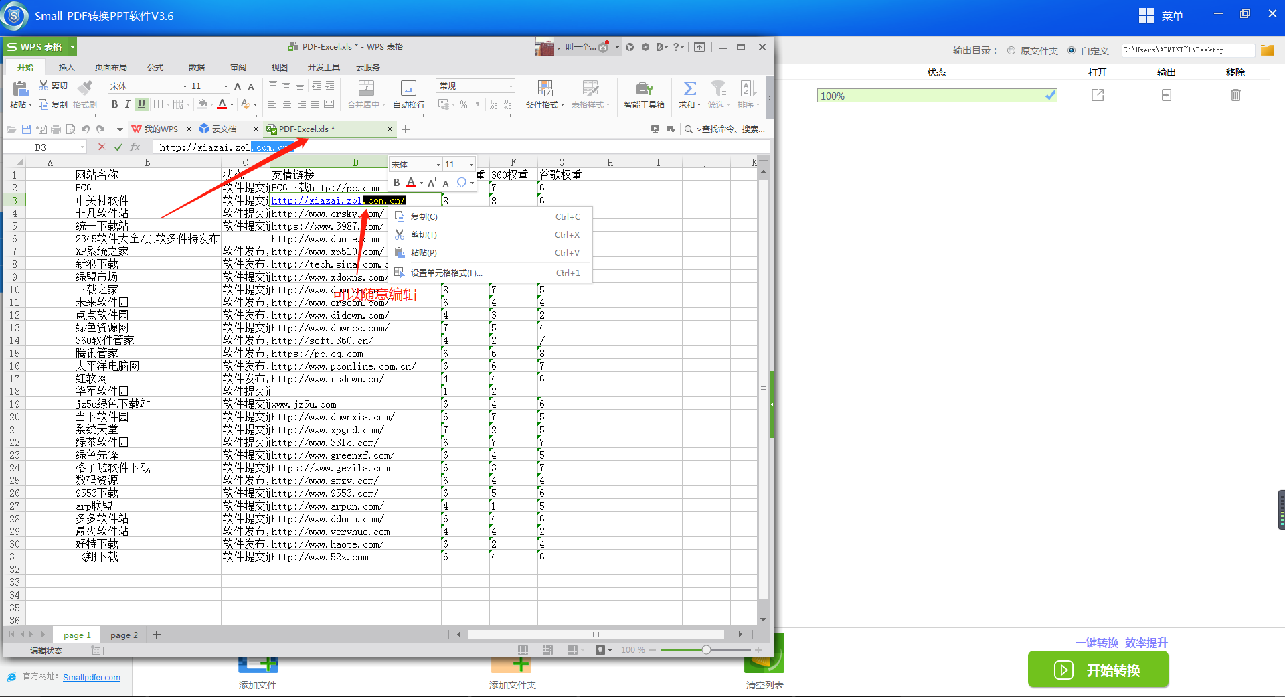Expand the font name dropdown 宋体 in ribbon
This screenshot has width=1285, height=697.
(x=185, y=86)
